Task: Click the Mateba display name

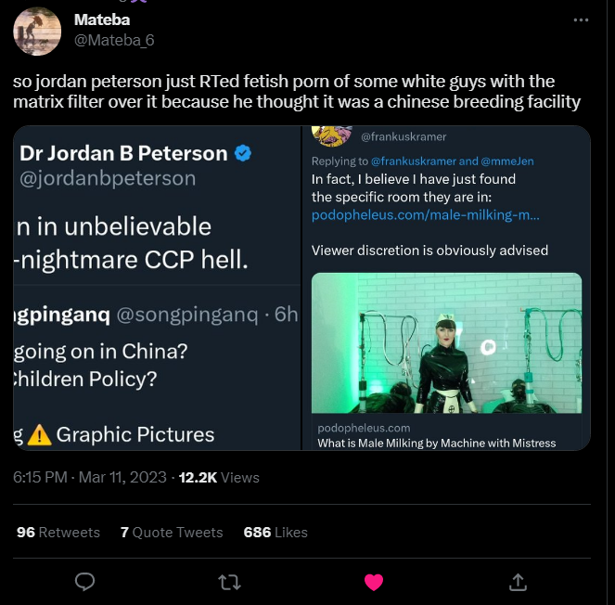Action: [x=101, y=19]
